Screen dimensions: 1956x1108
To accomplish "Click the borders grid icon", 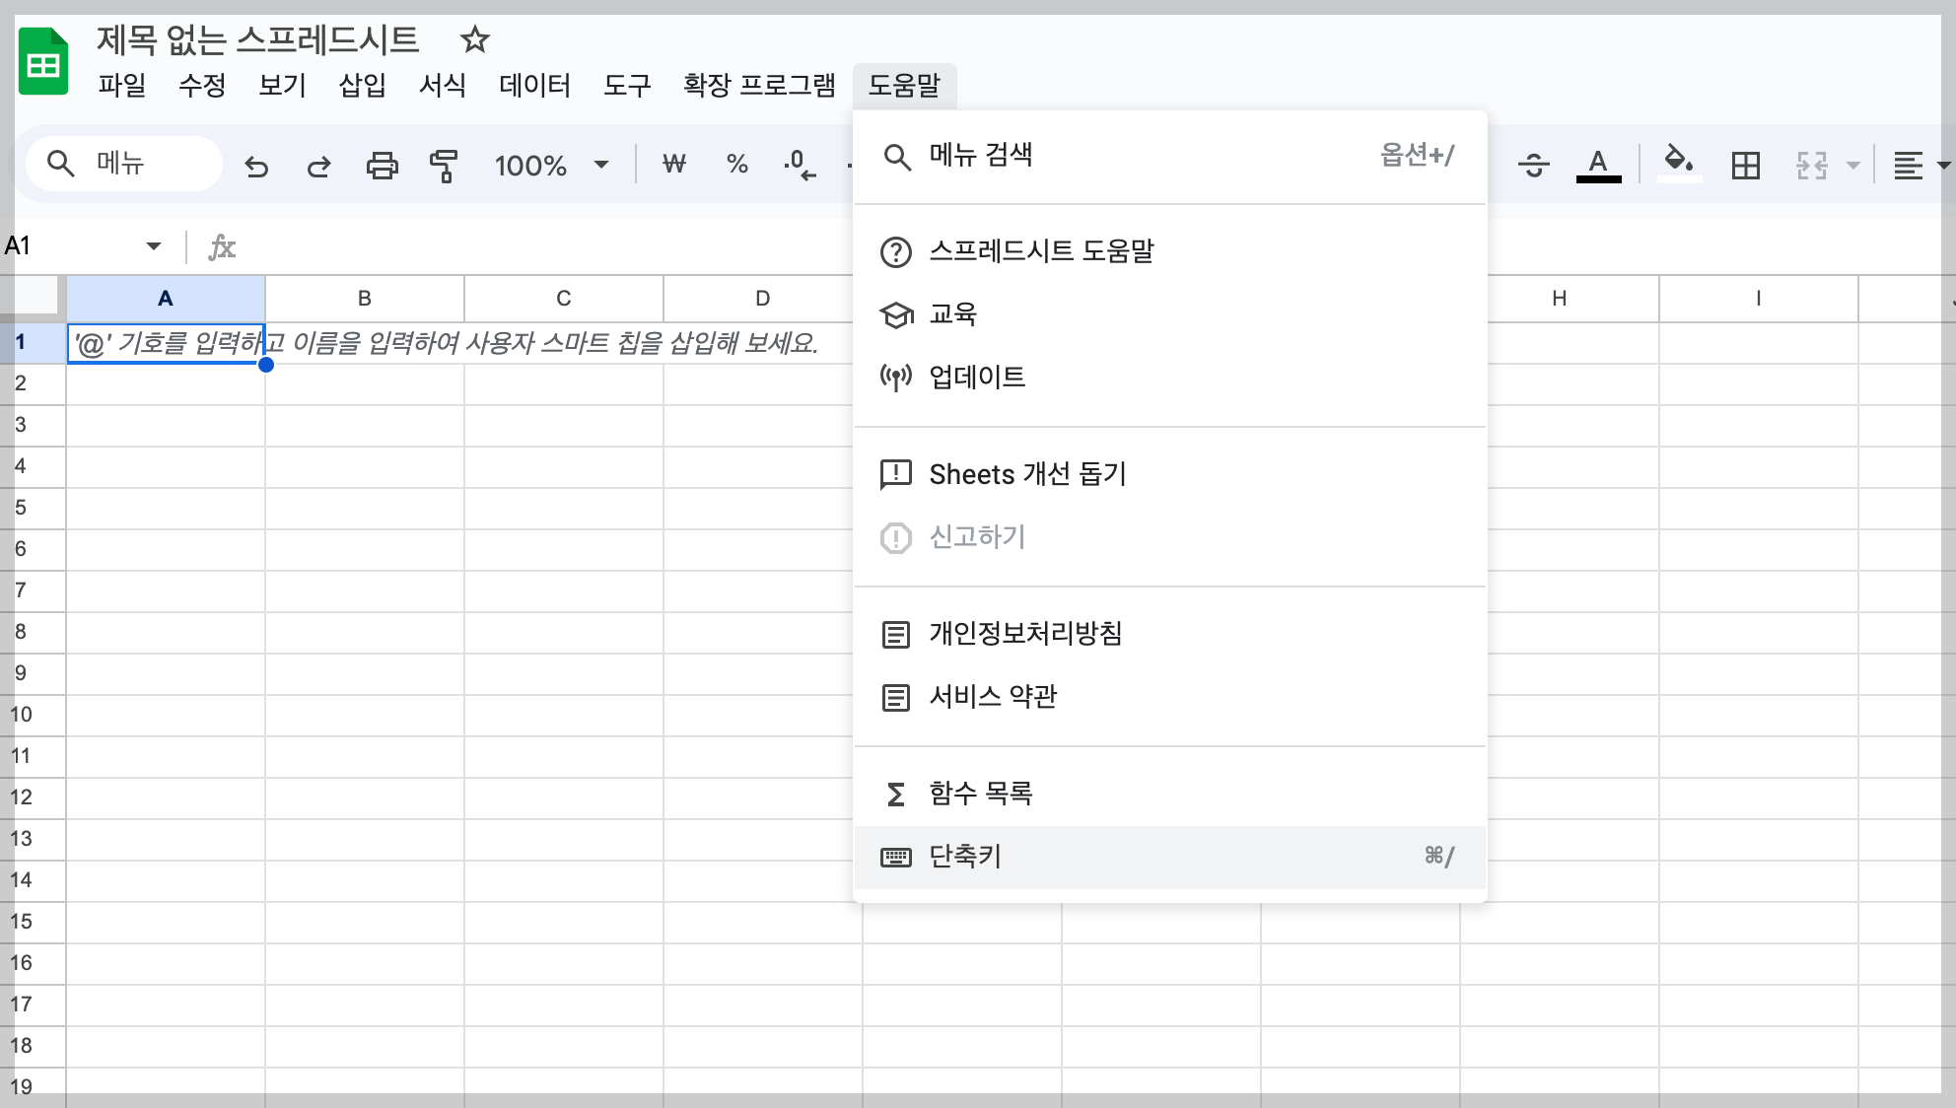I will coord(1745,166).
